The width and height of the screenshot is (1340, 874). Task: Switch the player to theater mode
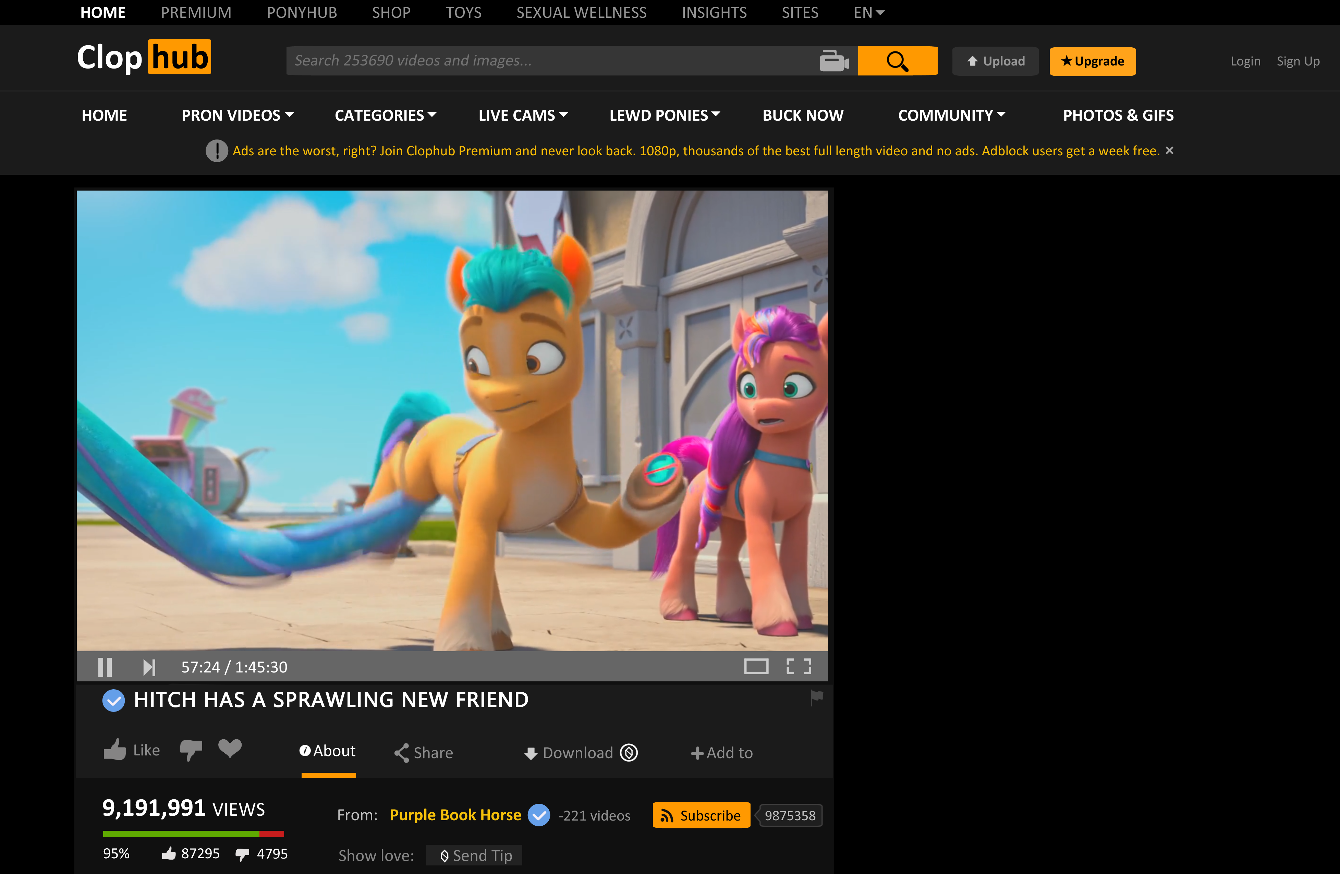[756, 666]
